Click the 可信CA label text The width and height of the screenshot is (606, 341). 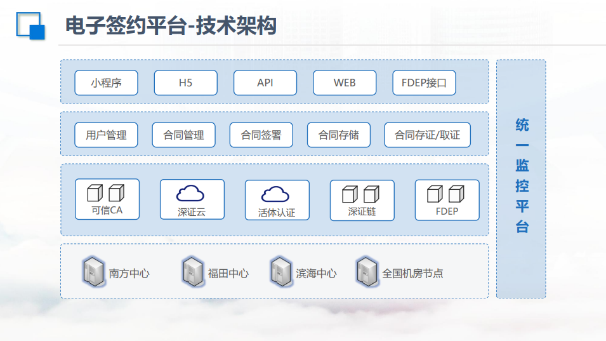pos(107,210)
